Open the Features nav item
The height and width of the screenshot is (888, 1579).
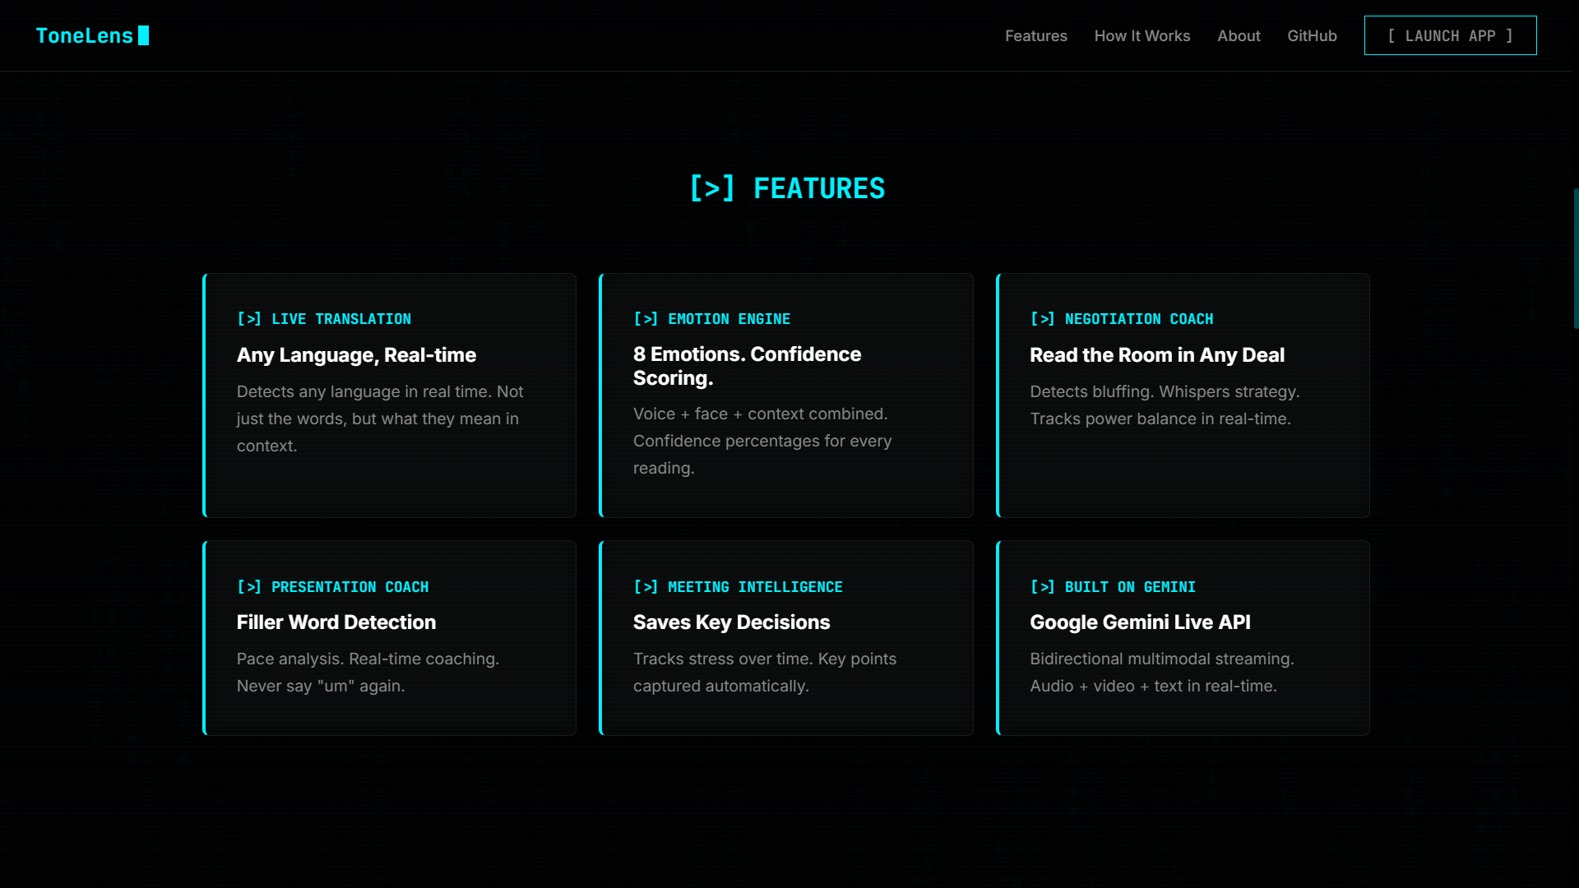tap(1035, 36)
